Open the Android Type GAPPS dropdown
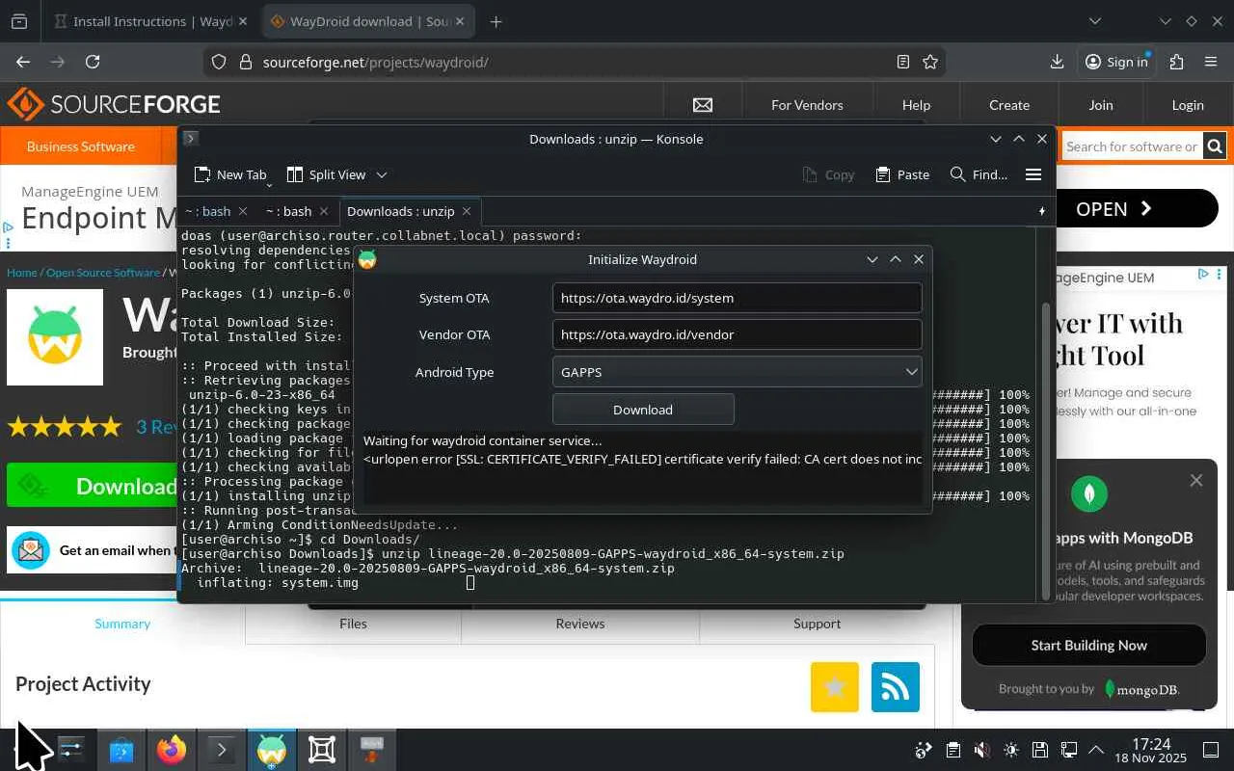This screenshot has height=771, width=1234. (x=737, y=372)
